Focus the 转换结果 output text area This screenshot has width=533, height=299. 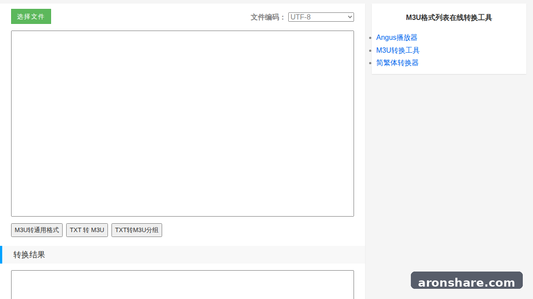tap(183, 284)
